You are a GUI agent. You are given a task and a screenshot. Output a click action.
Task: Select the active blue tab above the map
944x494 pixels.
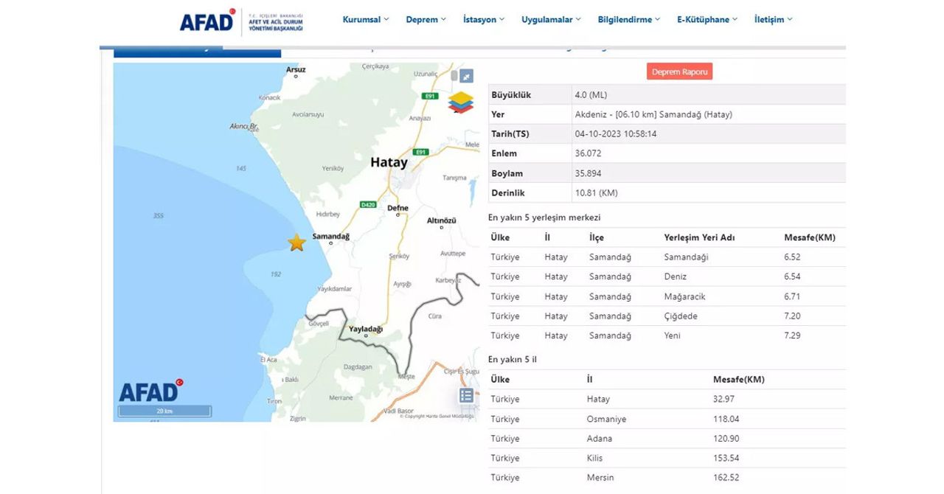point(197,52)
